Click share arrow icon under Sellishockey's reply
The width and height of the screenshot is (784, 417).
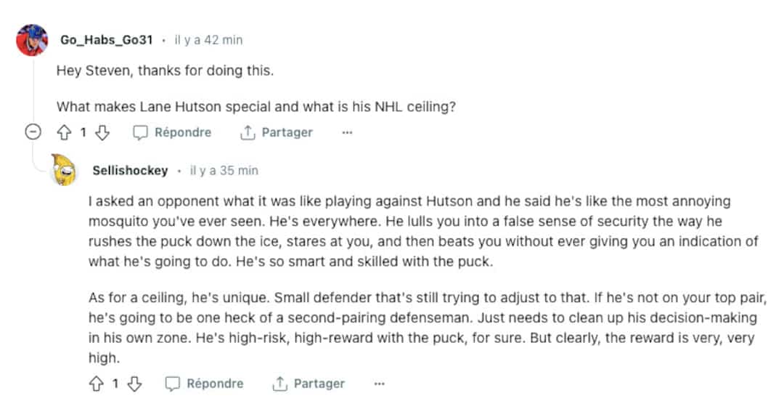279,384
